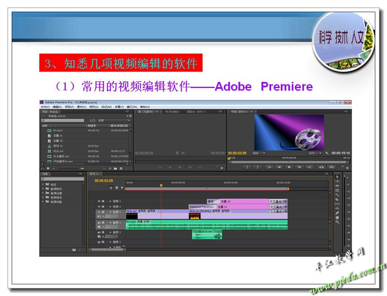
Task: Open playback resolution 全分 dropdown
Action: pyautogui.click(x=315, y=153)
